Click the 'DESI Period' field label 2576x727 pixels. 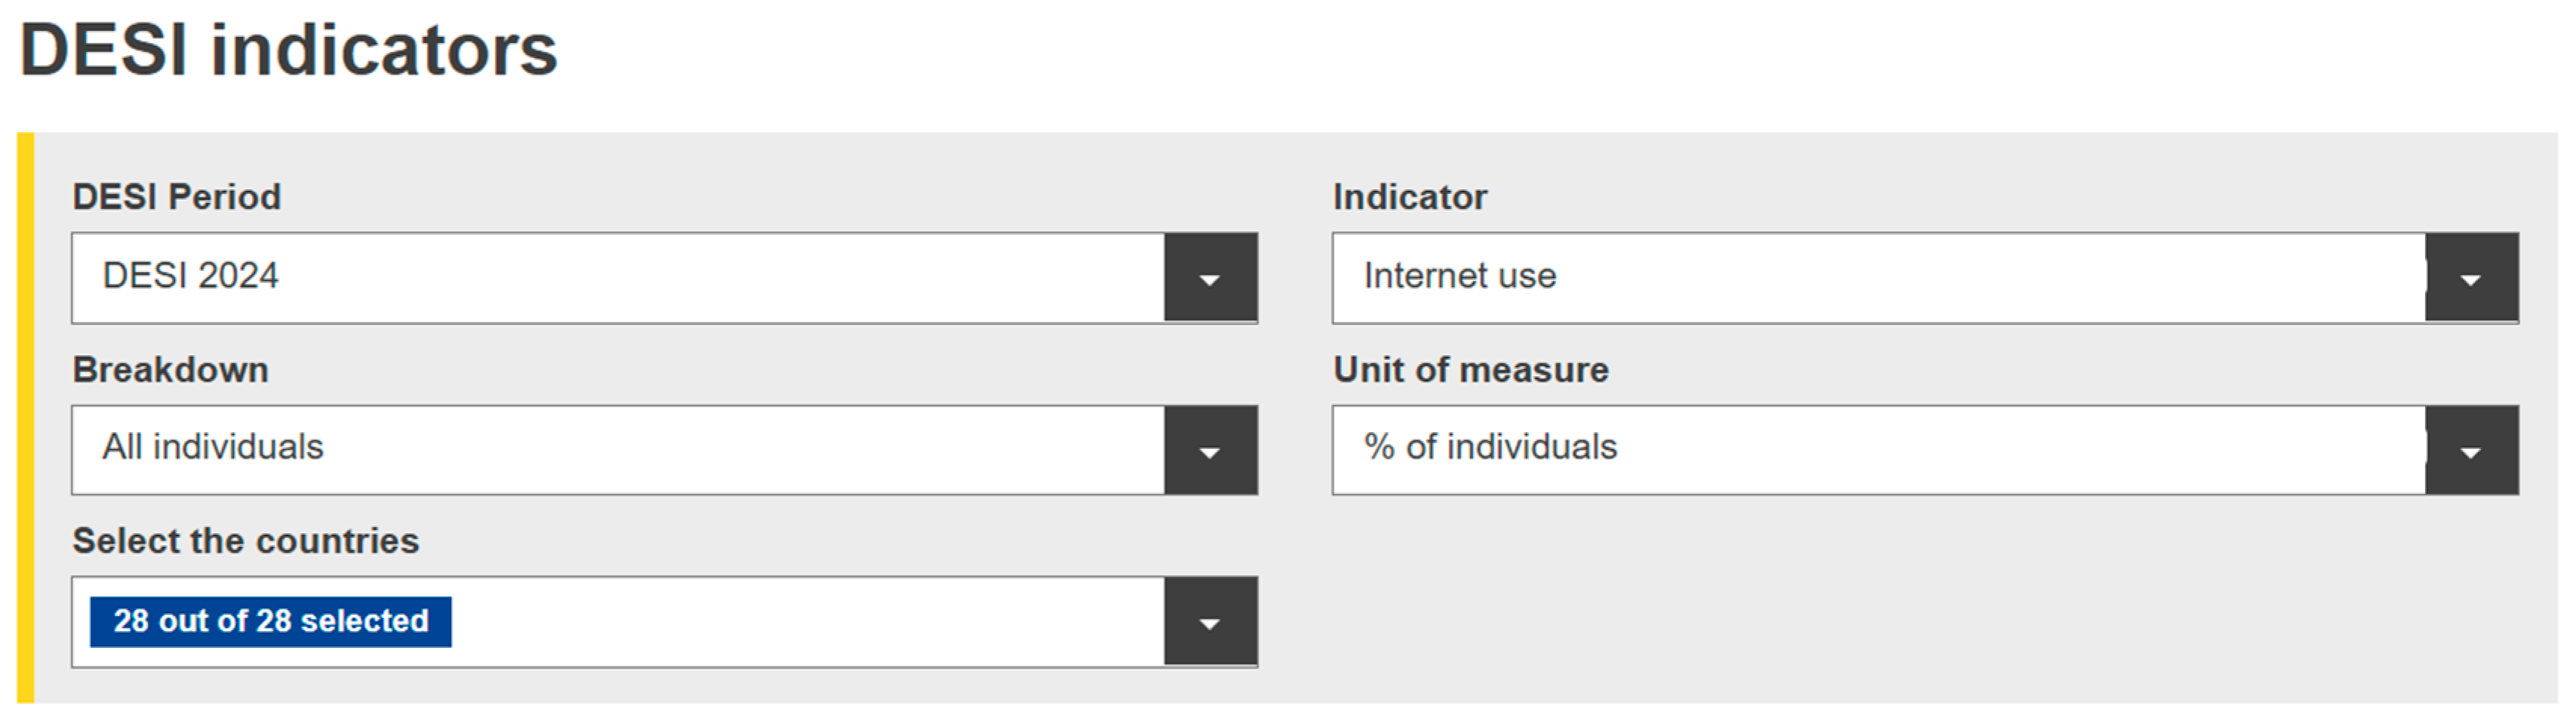click(177, 197)
